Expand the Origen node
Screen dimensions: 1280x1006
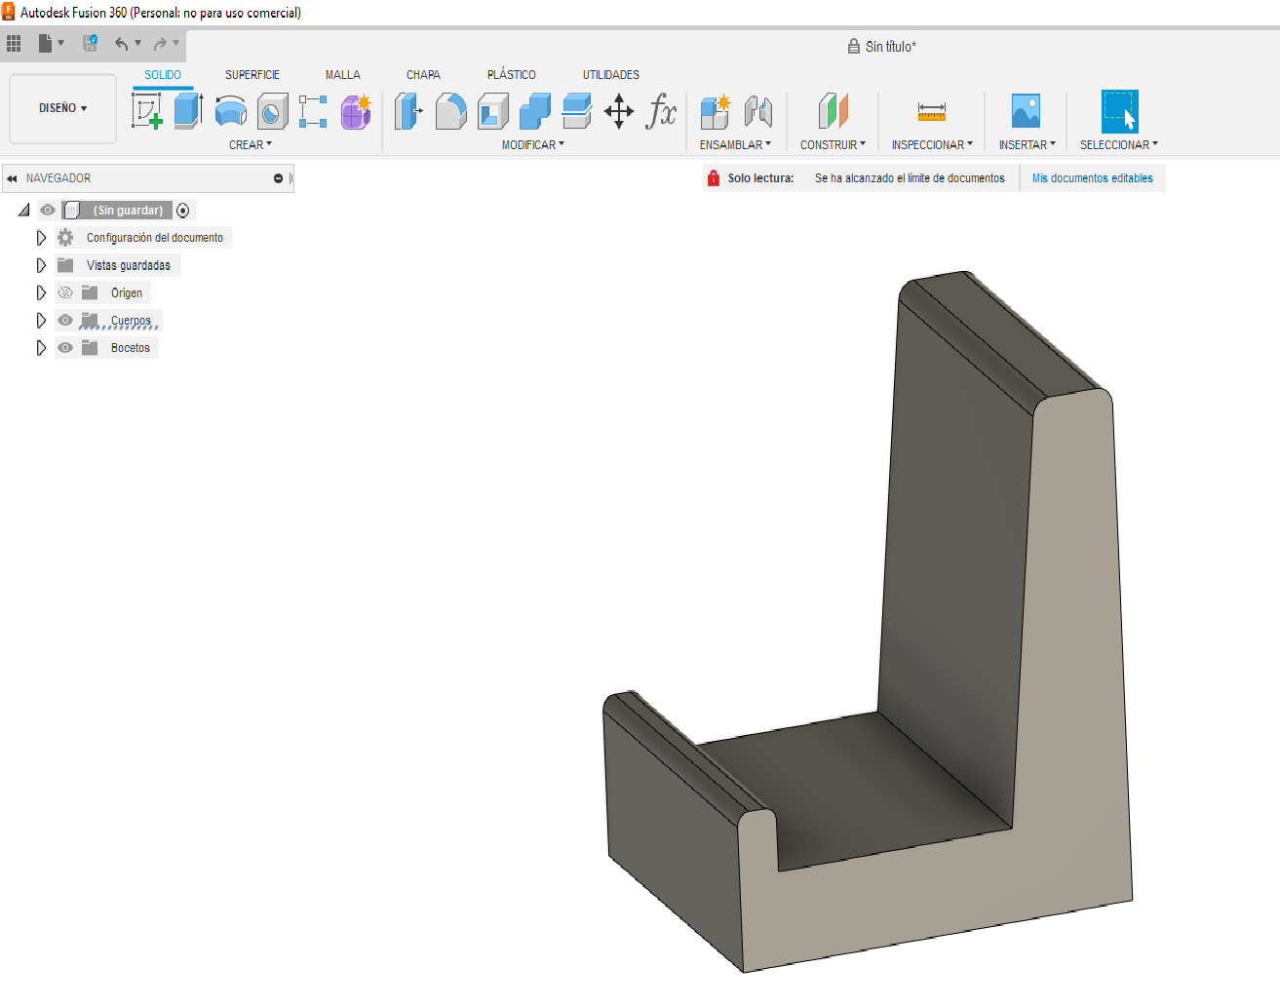click(41, 292)
